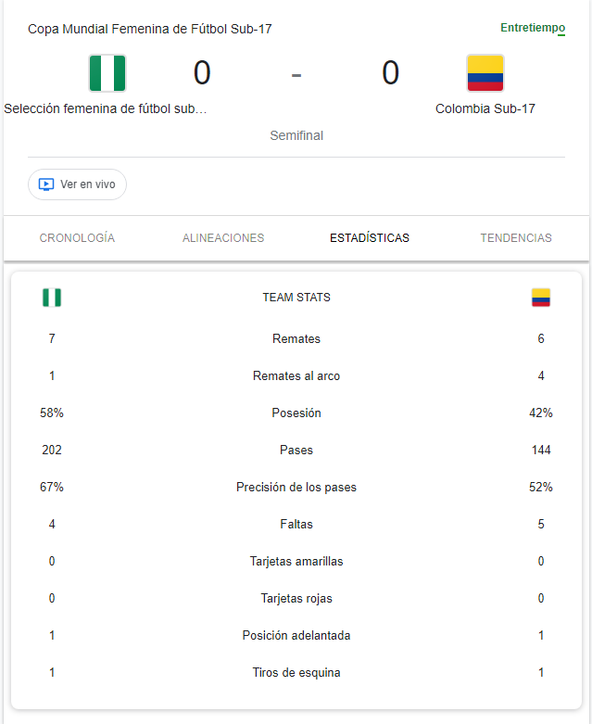Click the play icon in Ver en vivo

coord(46,184)
